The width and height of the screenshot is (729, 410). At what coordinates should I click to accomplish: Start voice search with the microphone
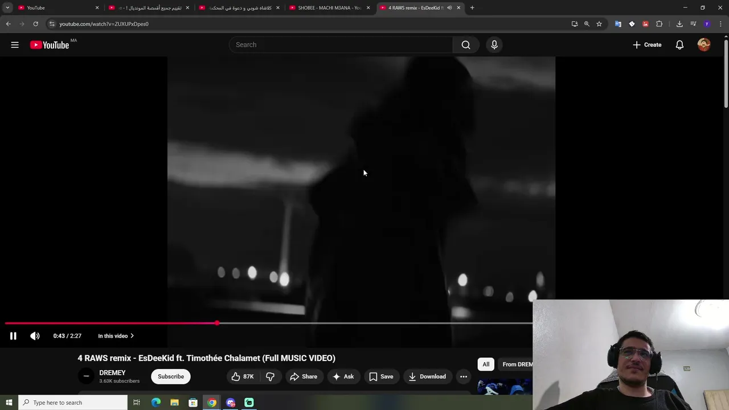point(494,45)
